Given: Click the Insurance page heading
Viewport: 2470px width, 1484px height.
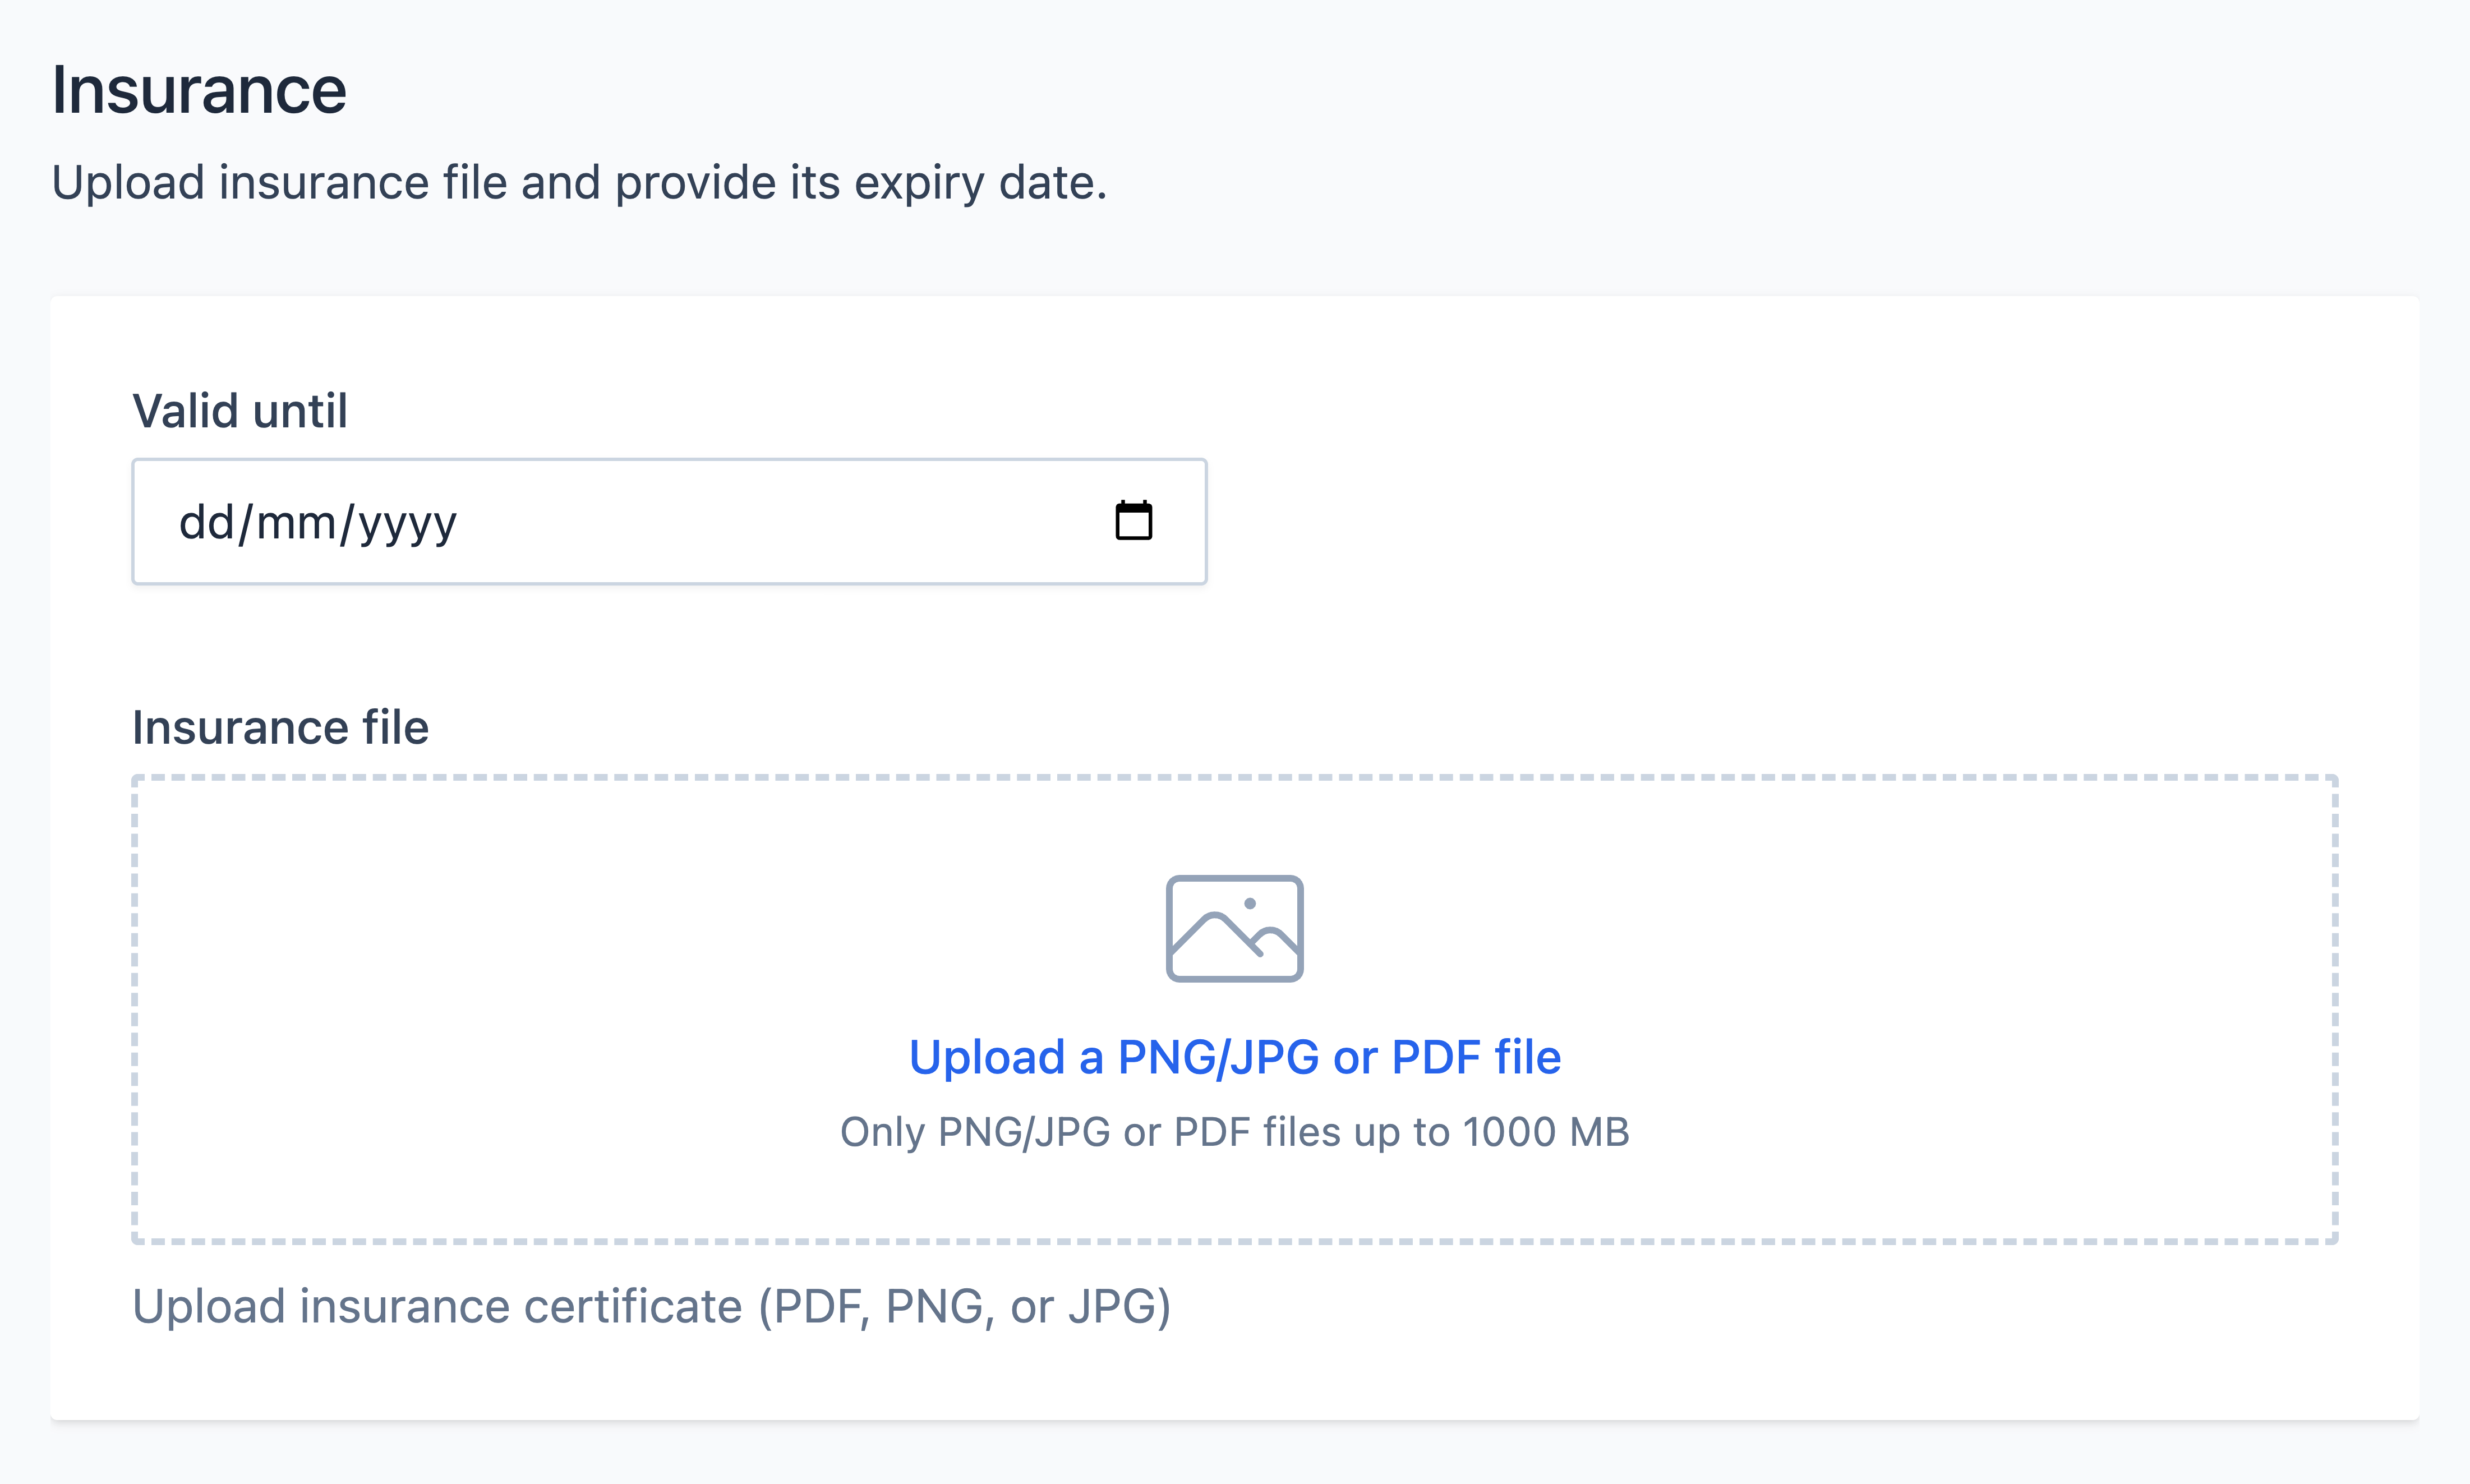Looking at the screenshot, I should 199,89.
